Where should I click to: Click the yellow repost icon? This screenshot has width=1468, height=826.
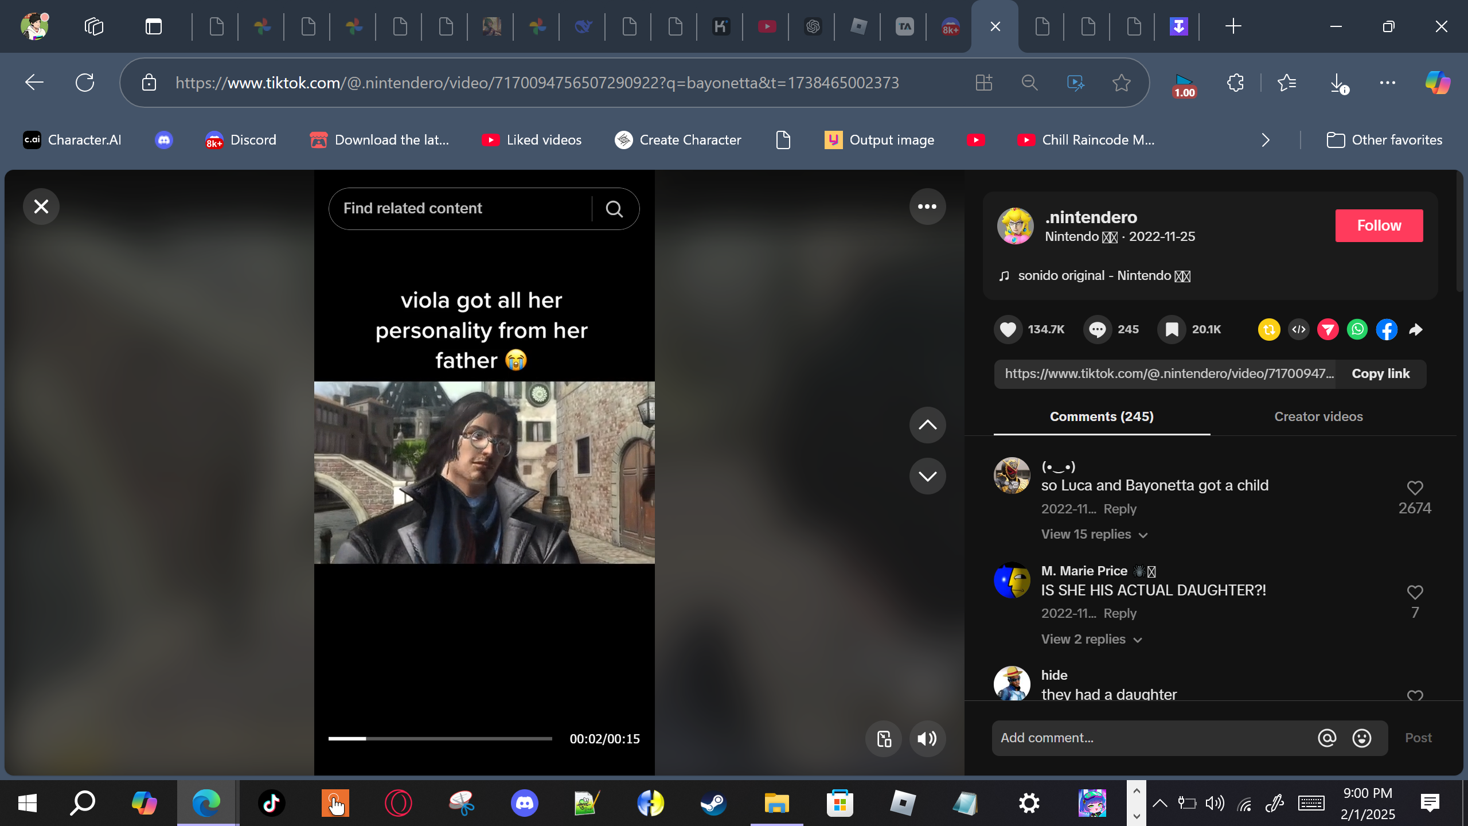tap(1268, 329)
